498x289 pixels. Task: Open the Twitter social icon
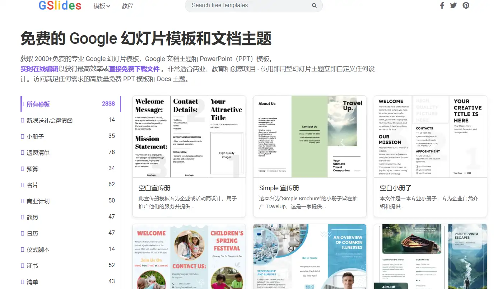point(453,5)
